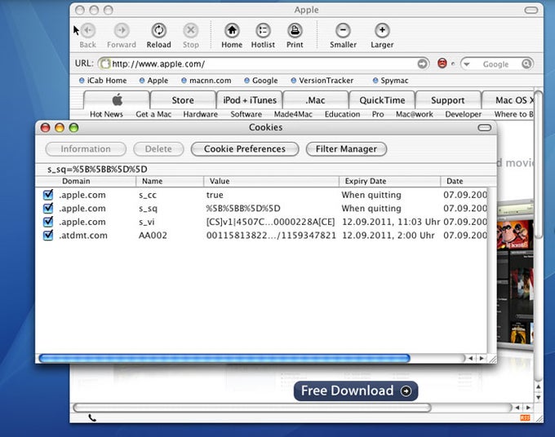The height and width of the screenshot is (437, 555).
Task: Click the Free Download button
Action: [x=356, y=391]
